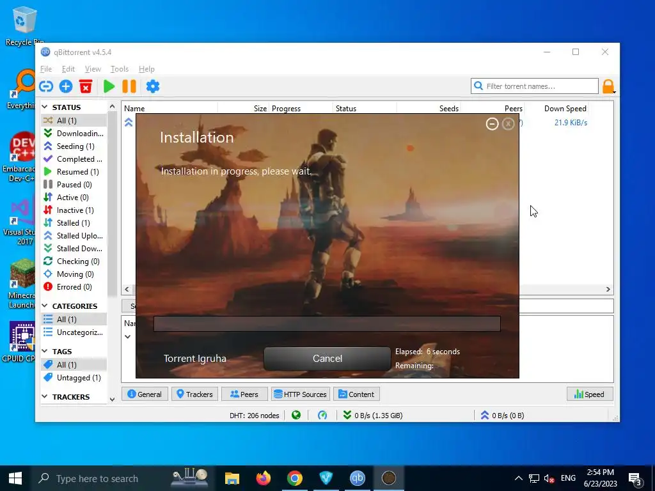This screenshot has width=655, height=491.
Task: Open the Edit menu
Action: tap(68, 69)
